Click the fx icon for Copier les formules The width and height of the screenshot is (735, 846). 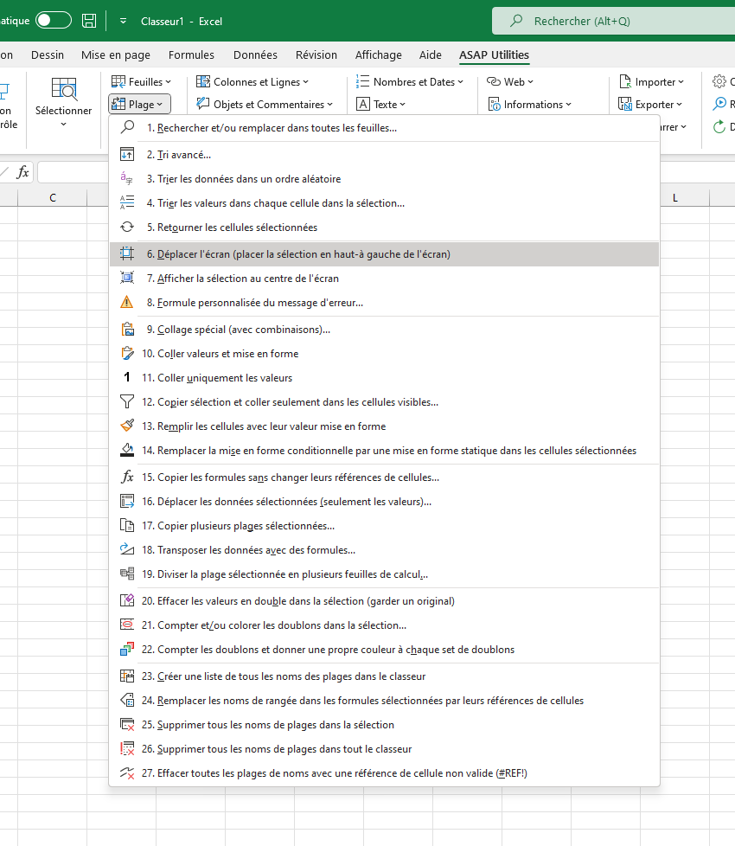(127, 477)
